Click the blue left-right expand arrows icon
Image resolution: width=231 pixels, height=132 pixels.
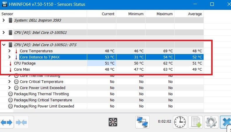[x=7, y=122]
